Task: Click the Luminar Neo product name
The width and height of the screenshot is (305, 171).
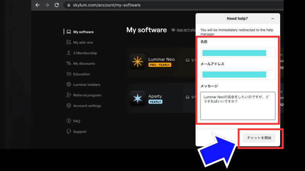Action: [x=161, y=59]
